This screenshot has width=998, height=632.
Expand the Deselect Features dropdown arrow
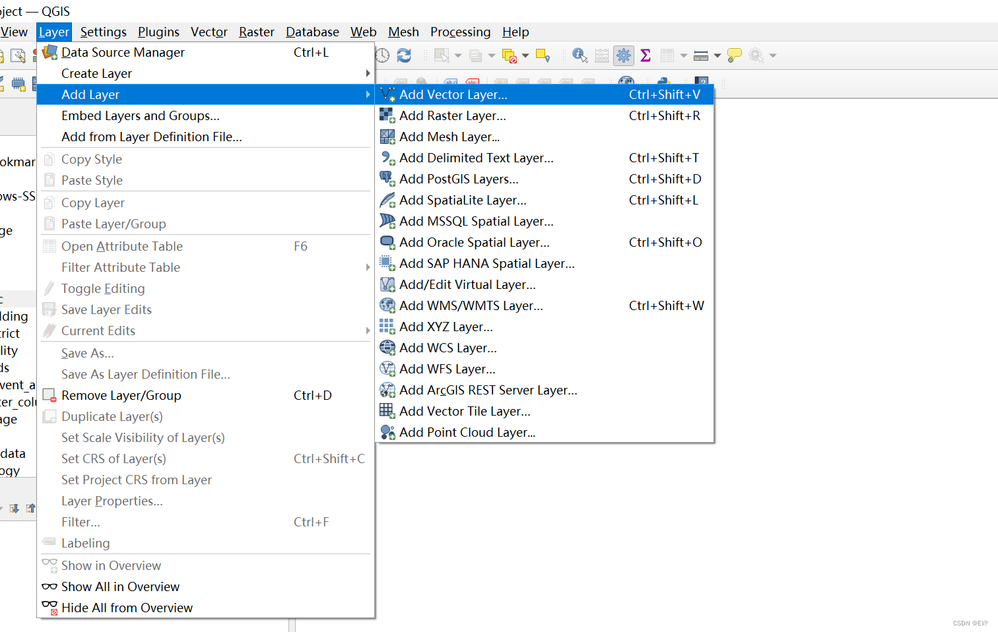click(x=525, y=55)
